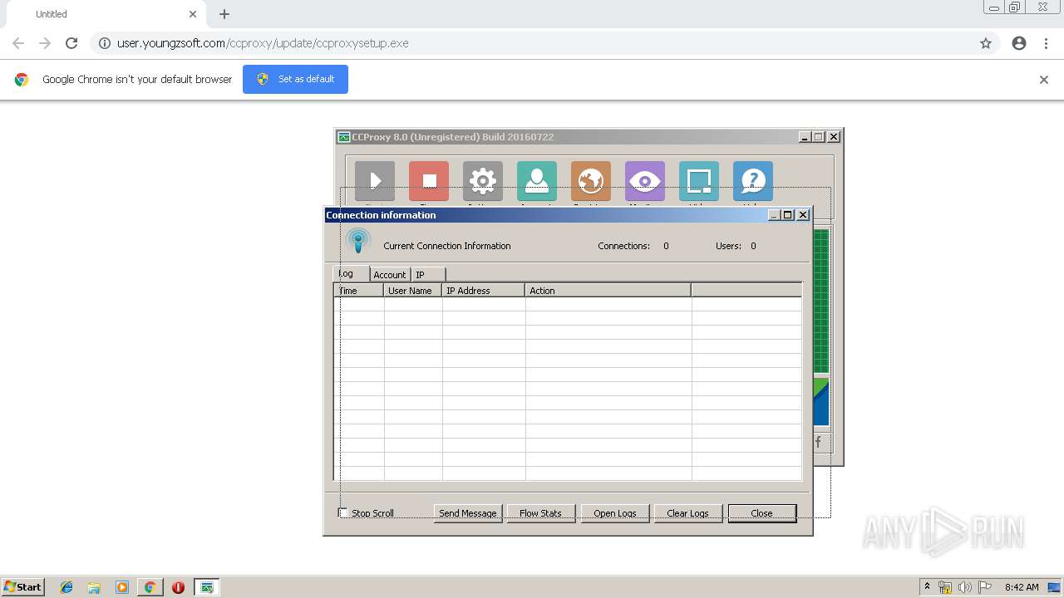
Task: Reload the page in Chrome
Action: 71,43
